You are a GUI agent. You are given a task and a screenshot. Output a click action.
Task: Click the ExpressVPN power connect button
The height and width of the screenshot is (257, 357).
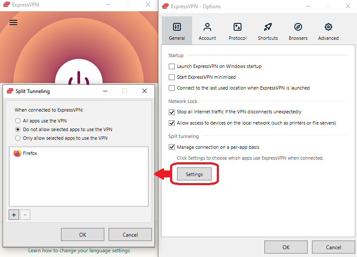(79, 72)
